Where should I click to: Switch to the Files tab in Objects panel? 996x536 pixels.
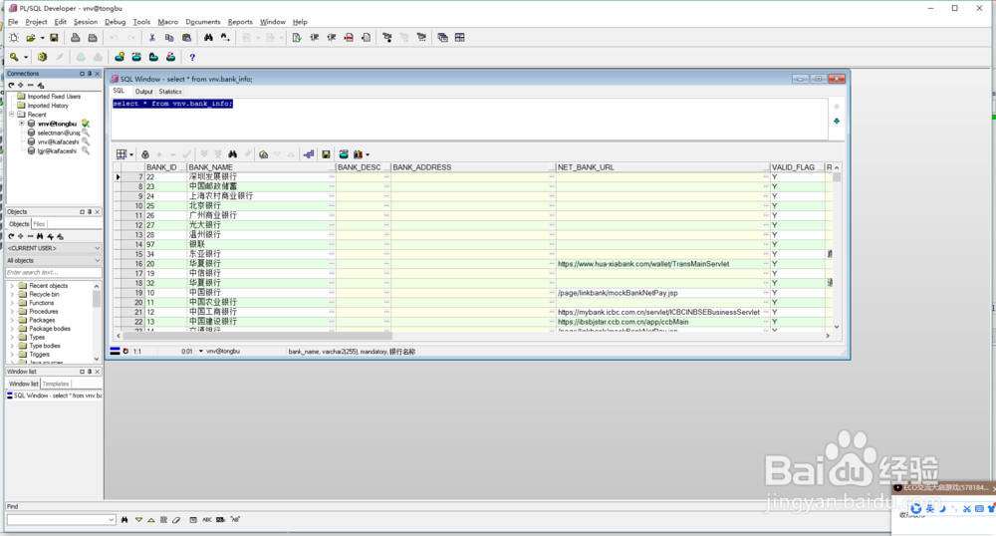click(x=40, y=224)
